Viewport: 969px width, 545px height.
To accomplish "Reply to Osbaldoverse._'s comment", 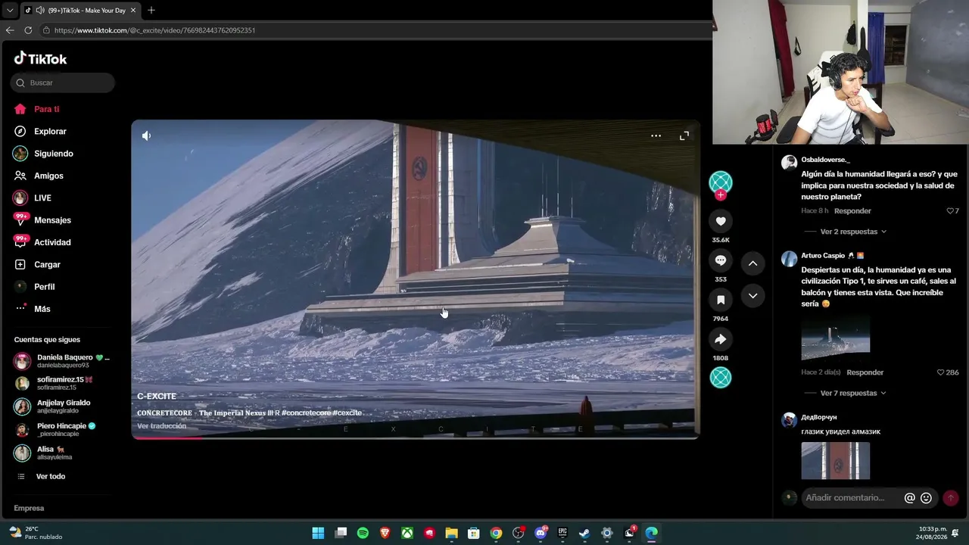I will 852,211.
